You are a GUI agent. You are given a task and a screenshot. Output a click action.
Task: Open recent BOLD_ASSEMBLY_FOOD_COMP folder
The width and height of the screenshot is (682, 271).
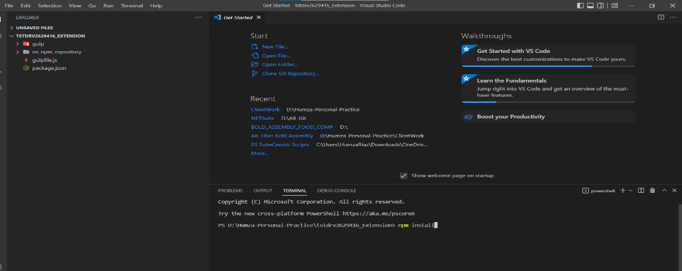[292, 127]
